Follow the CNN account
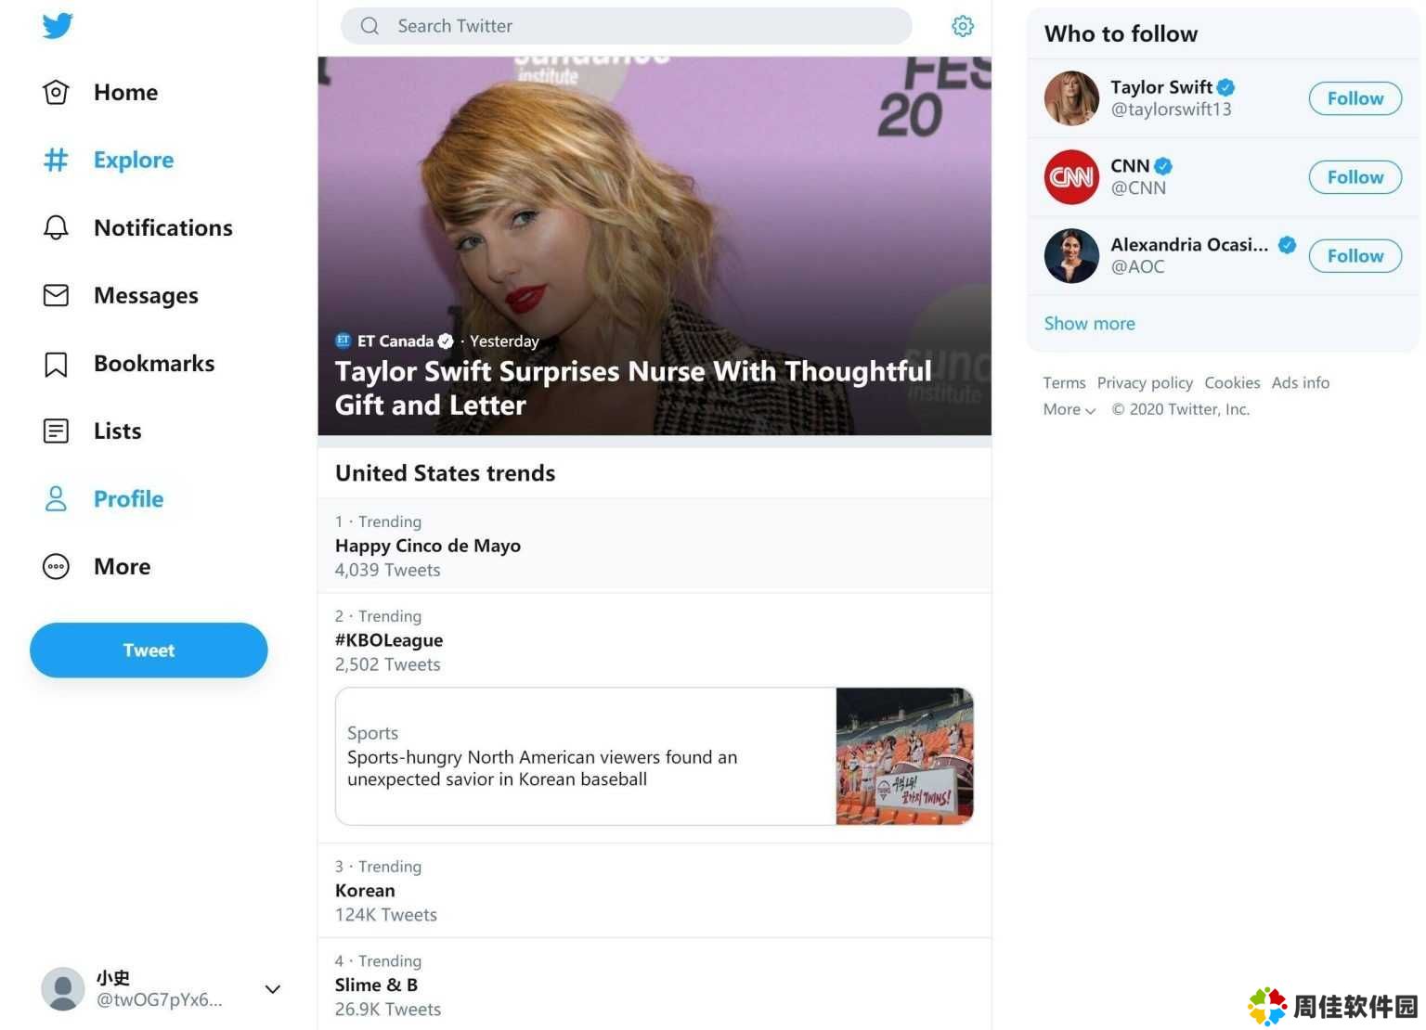The image size is (1426, 1030). point(1355,177)
